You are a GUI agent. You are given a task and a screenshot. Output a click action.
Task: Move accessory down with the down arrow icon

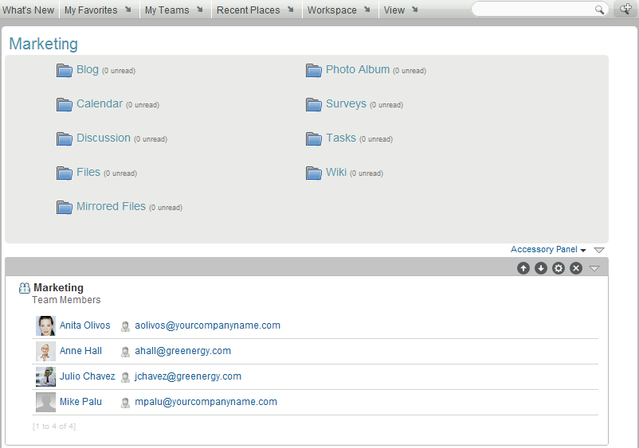tap(541, 268)
